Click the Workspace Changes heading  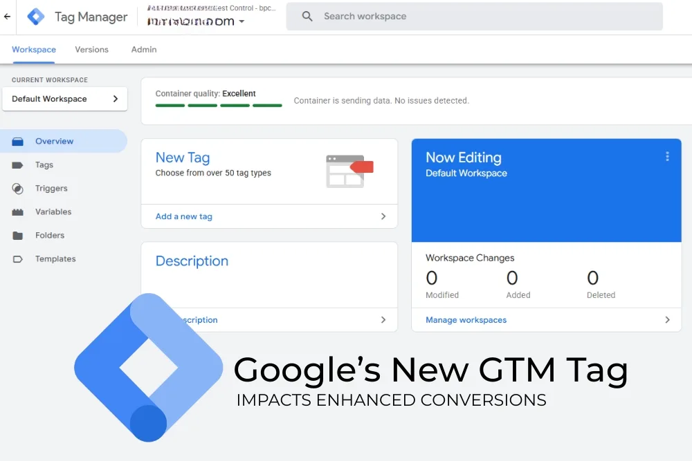pos(470,258)
